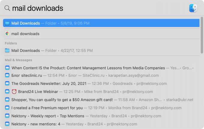Click mail icon for Brand24 Live Webinar
Image resolution: width=204 pixels, height=129 pixels.
[x=7, y=91]
